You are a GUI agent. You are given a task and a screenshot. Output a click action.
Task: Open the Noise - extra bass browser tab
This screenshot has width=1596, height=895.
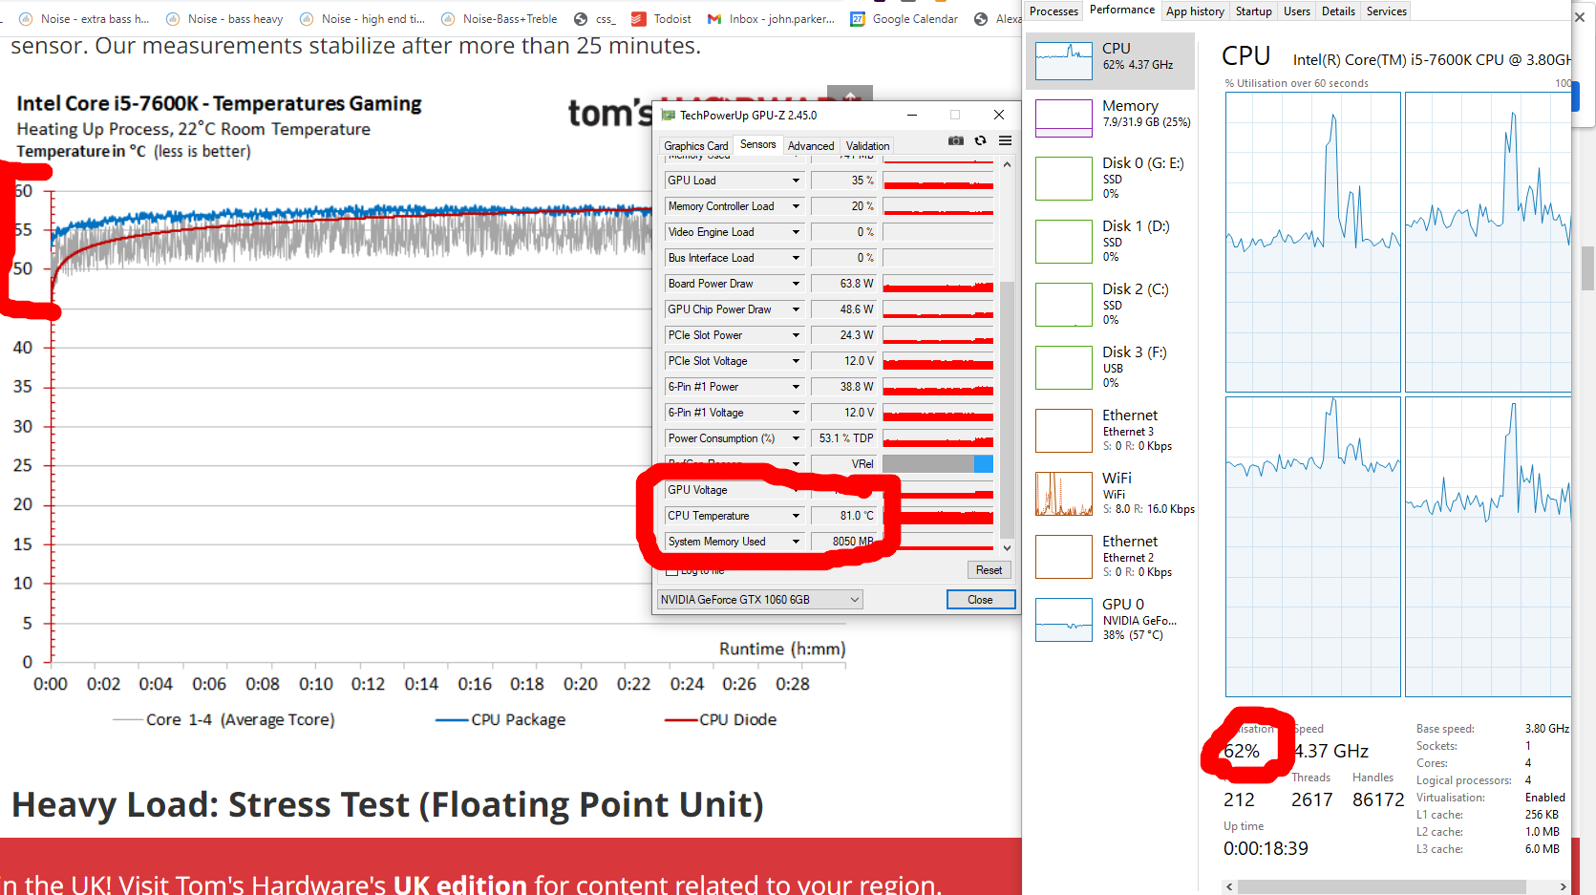(x=84, y=19)
